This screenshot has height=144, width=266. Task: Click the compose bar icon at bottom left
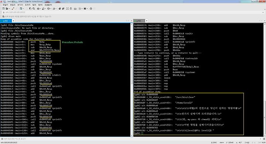tap(2, 139)
